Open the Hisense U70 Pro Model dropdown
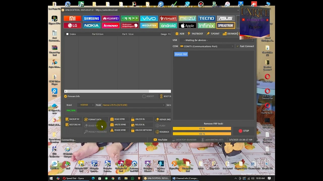The image size is (323, 181). pyautogui.click(x=133, y=105)
